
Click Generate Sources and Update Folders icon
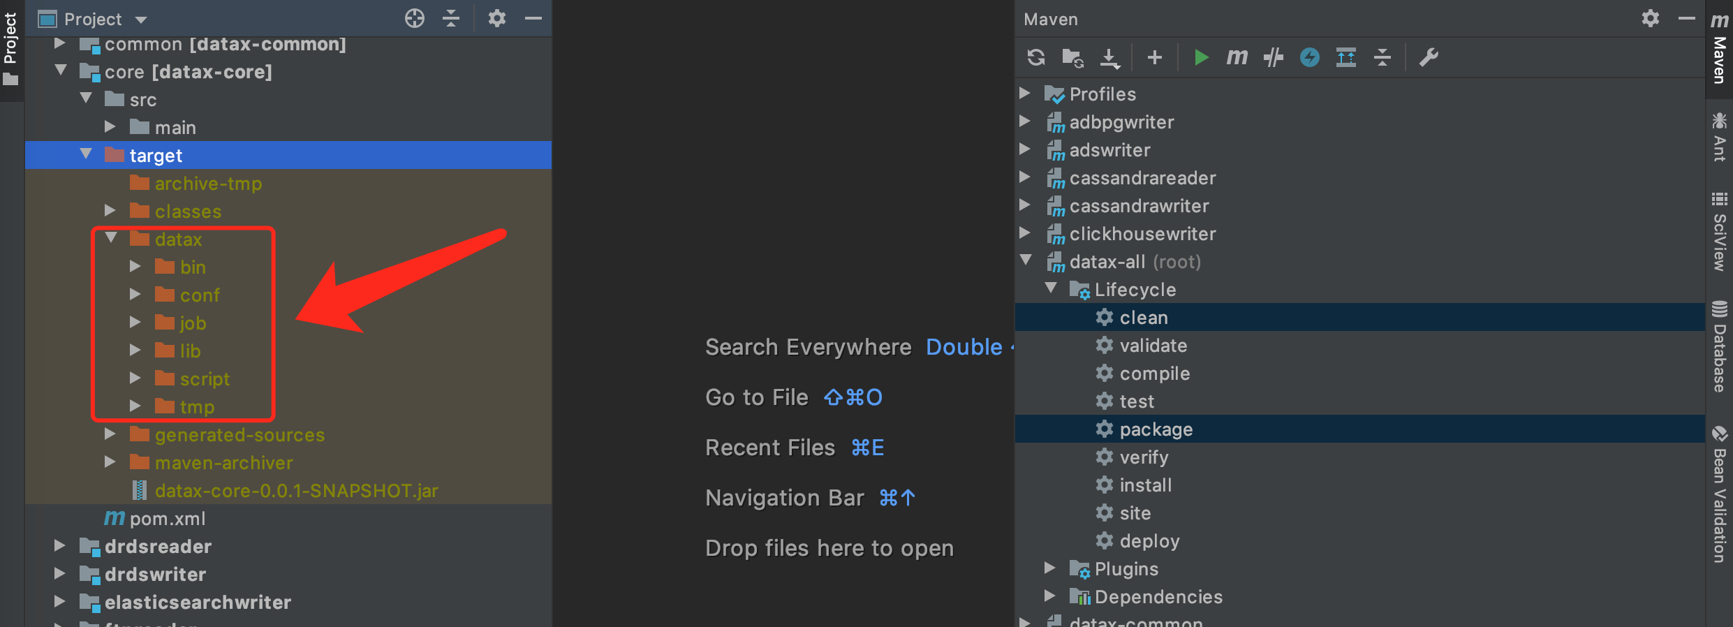click(1072, 57)
